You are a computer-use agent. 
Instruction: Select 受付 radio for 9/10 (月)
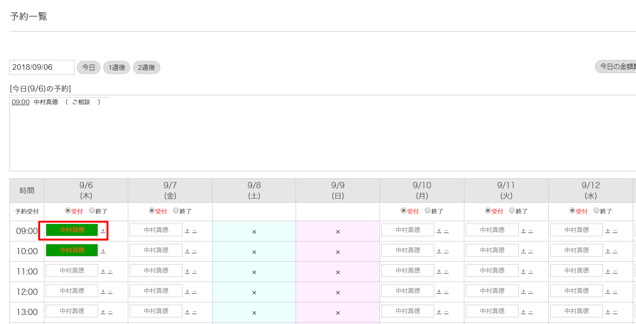point(404,211)
